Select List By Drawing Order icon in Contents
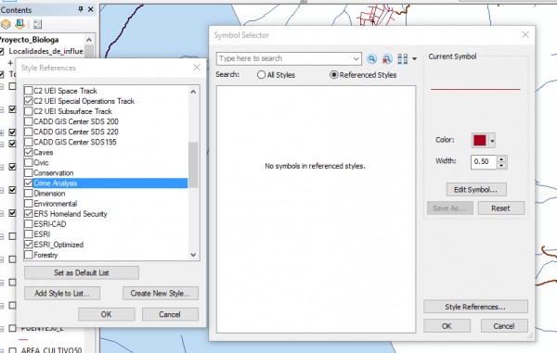This screenshot has height=353, width=557. 6,24
